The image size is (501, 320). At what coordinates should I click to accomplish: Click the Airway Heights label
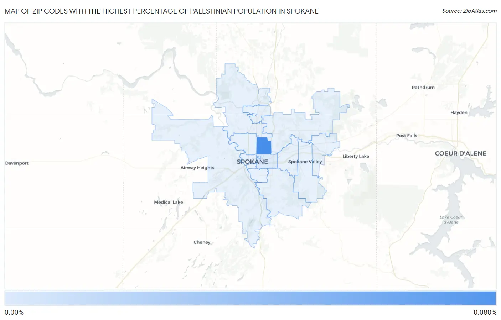(x=197, y=168)
